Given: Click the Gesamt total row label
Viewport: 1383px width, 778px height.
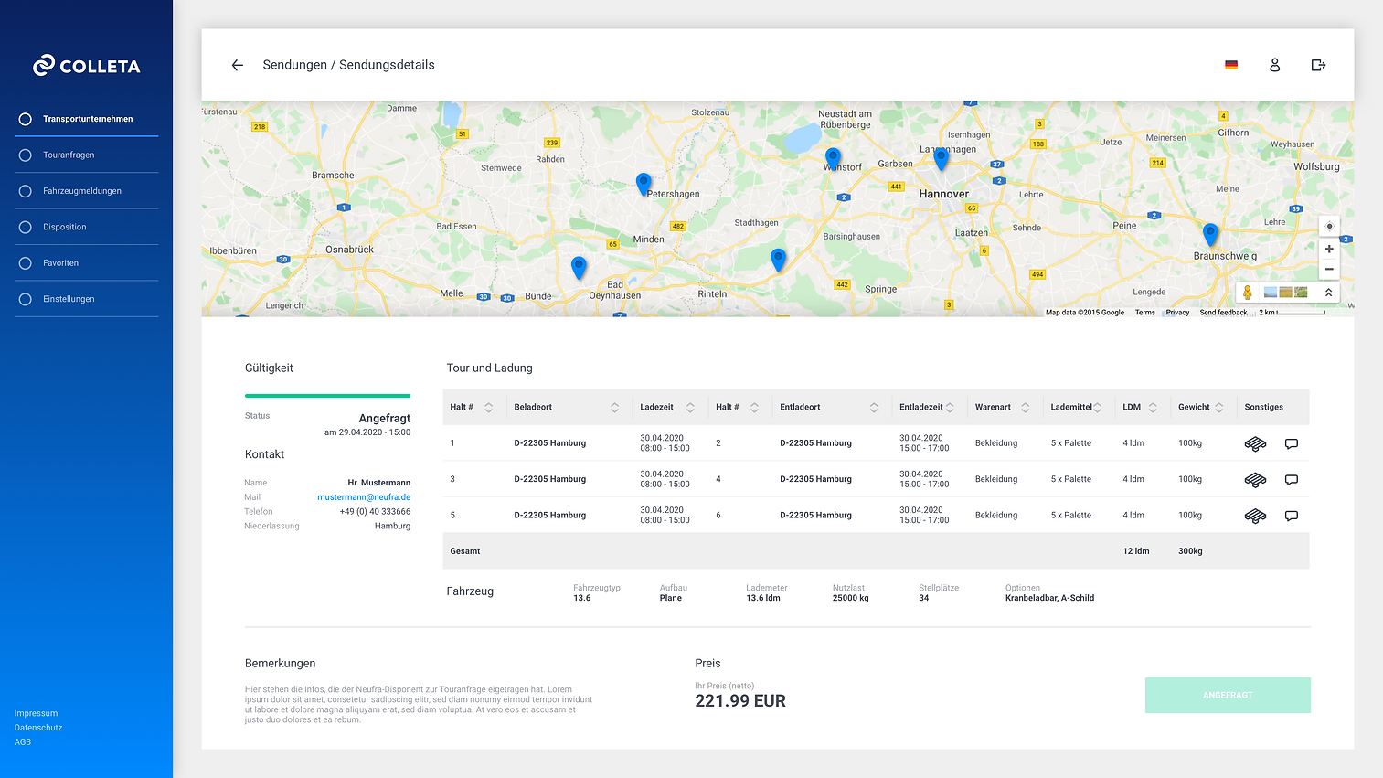Looking at the screenshot, I should [465, 551].
